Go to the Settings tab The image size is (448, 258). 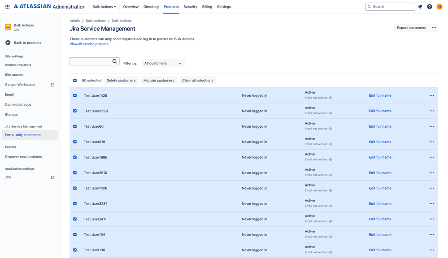[x=224, y=7]
